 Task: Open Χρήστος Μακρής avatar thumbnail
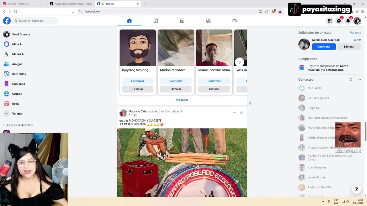point(138,47)
